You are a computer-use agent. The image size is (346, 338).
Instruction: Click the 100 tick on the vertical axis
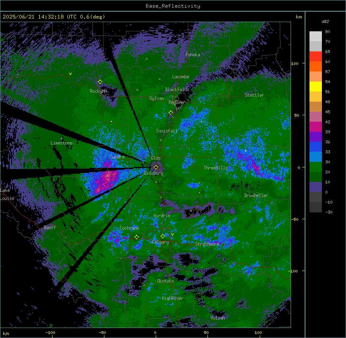click(295, 63)
